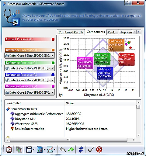
Task: Click the Aggregate Arithmetic Performance diamond icon
Action: (12, 114)
